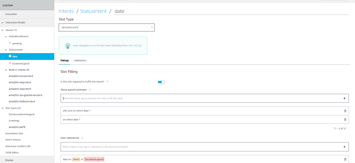Delete prompt 'on which date ?' trash icon
The width and height of the screenshot is (355, 163).
point(345,120)
